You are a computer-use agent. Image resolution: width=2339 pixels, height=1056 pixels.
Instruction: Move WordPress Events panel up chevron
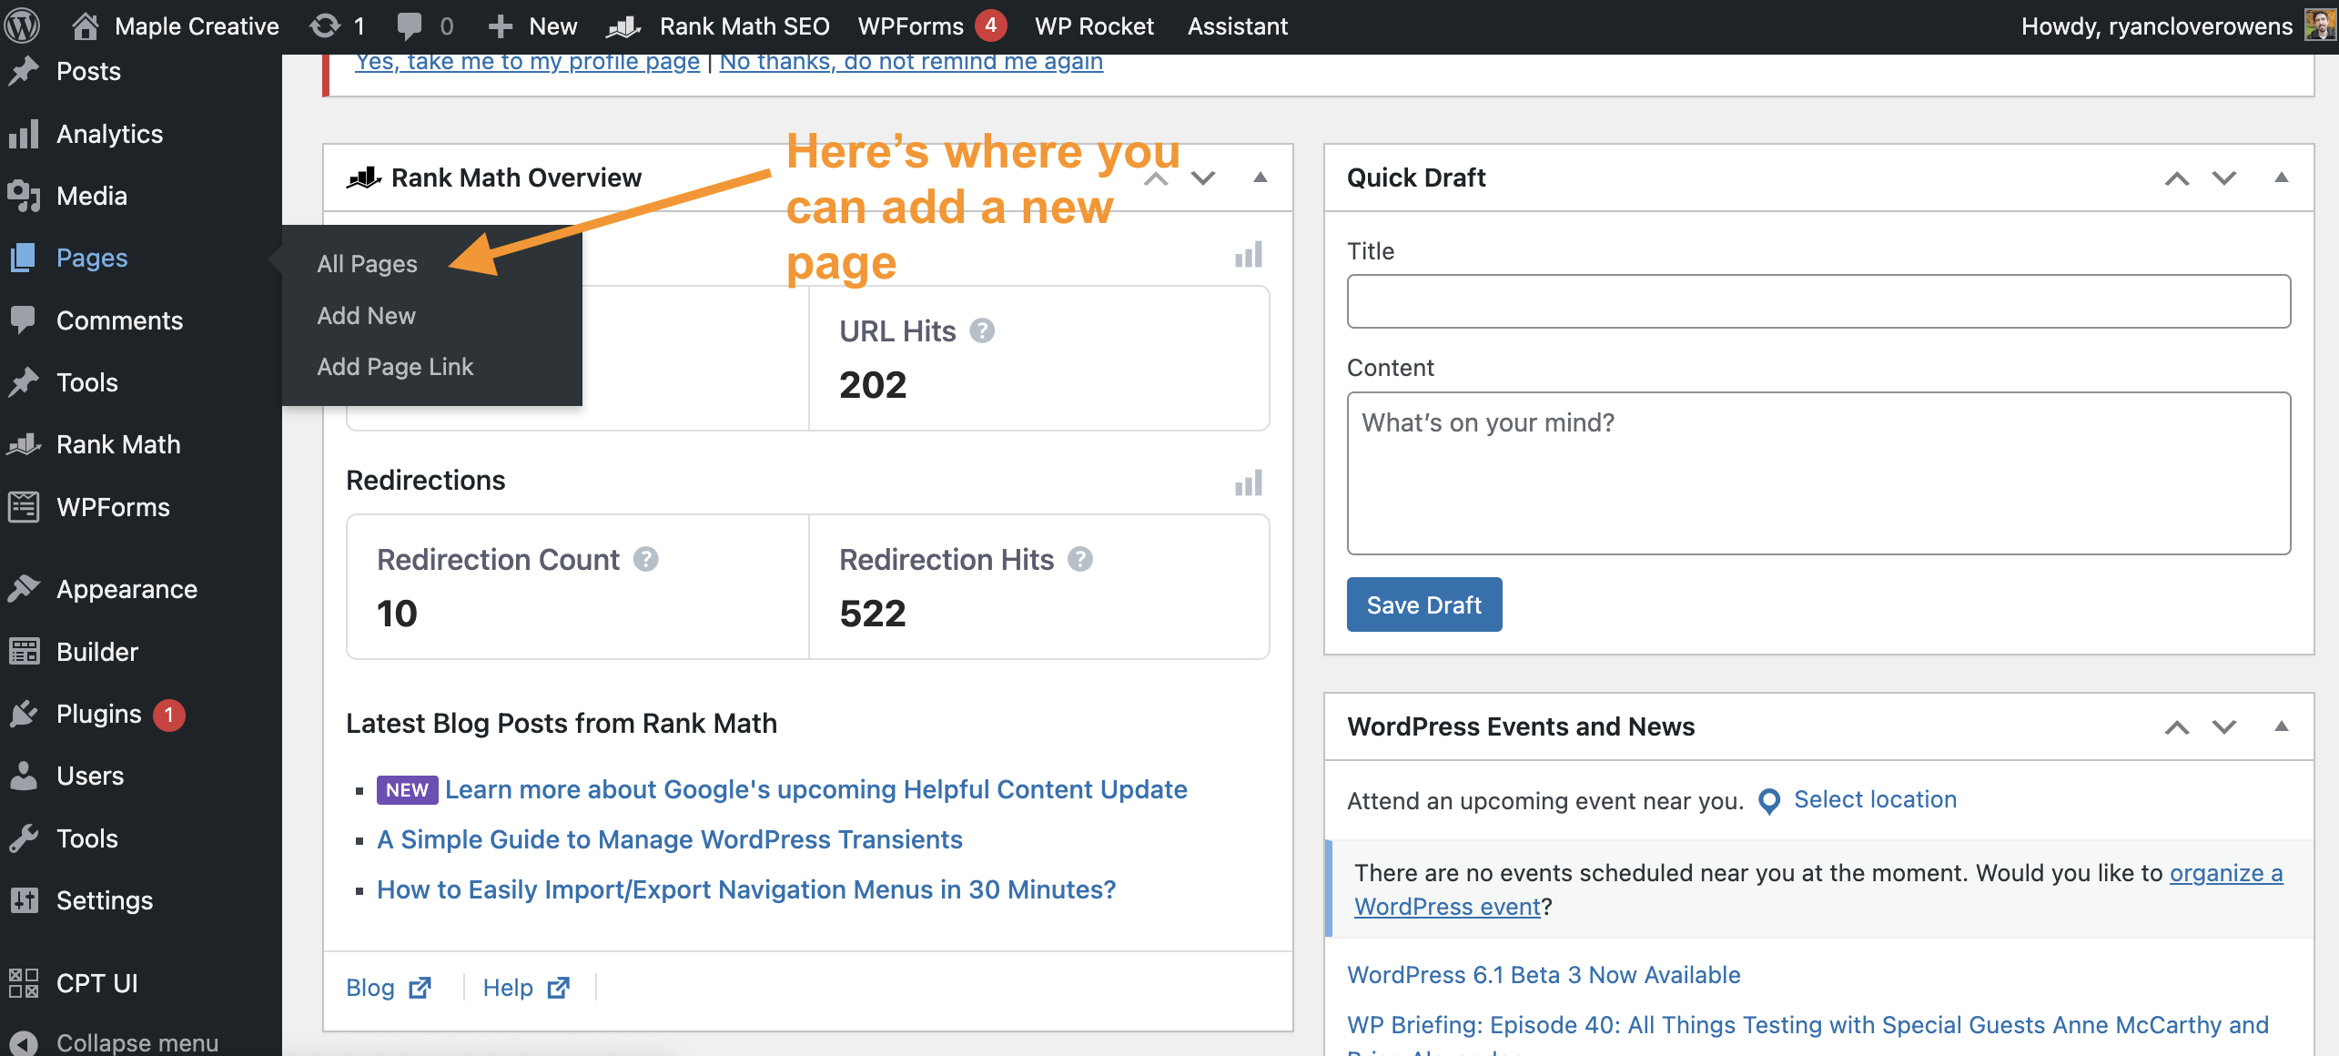point(2176,726)
